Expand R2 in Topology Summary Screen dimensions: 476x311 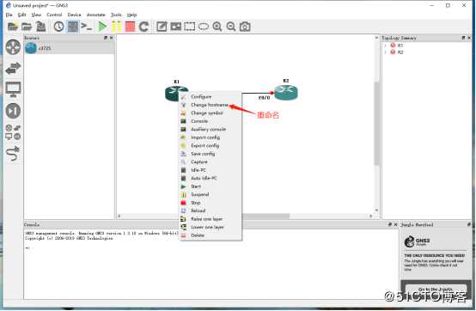tap(386, 52)
